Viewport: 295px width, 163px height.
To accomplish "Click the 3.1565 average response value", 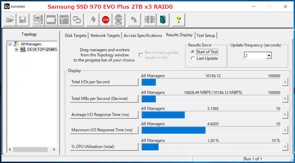I will 213,108.
